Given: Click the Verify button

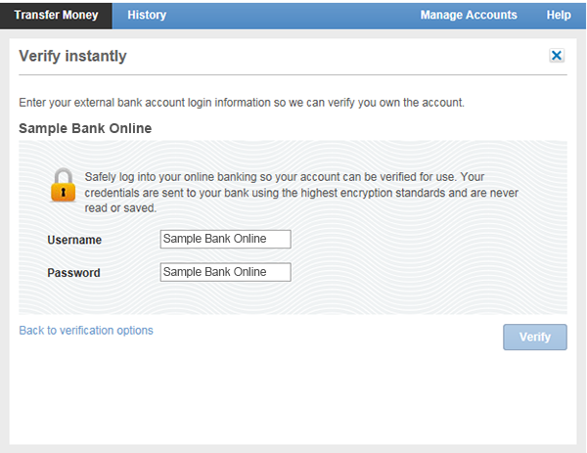Looking at the screenshot, I should (x=535, y=337).
